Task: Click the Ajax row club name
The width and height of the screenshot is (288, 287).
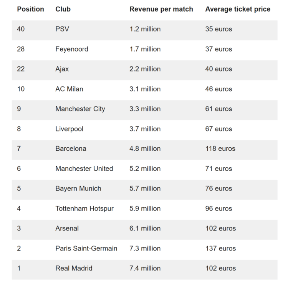Action: point(62,69)
